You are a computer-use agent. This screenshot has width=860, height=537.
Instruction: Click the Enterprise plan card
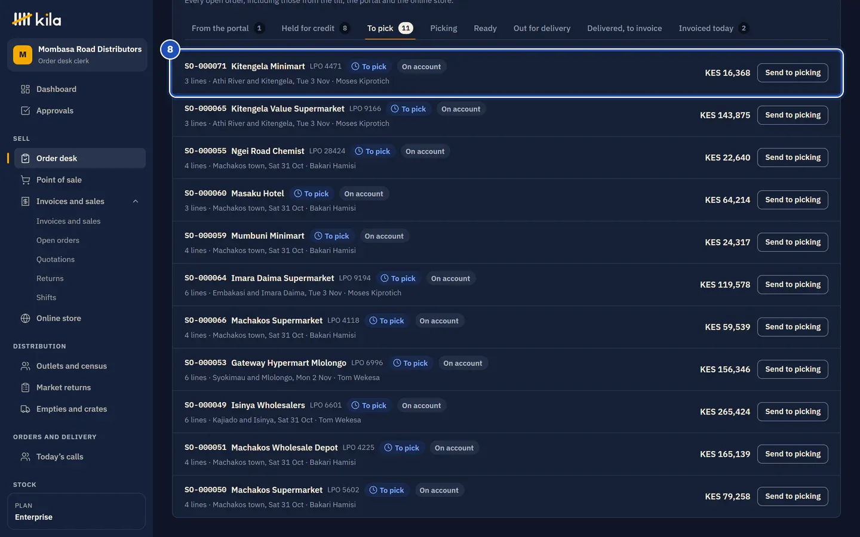pos(76,511)
